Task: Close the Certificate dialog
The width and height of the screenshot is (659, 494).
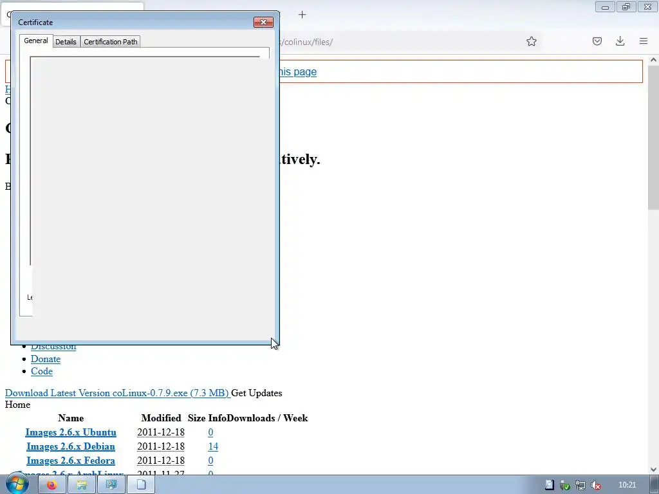Action: point(263,23)
